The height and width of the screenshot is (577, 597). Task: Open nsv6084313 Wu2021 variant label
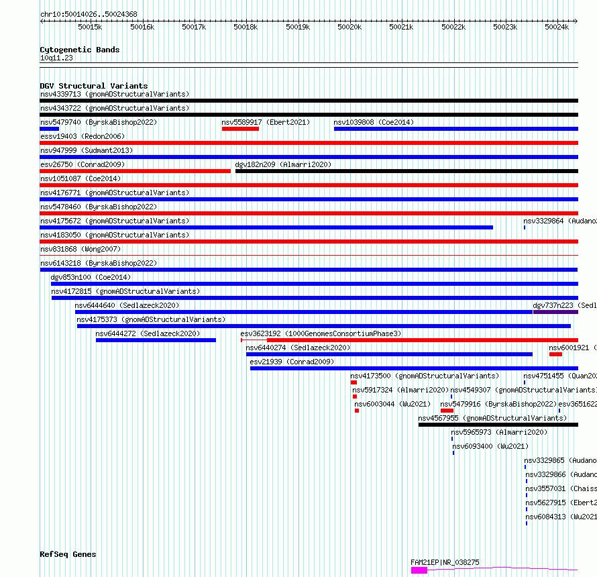[x=561, y=517]
